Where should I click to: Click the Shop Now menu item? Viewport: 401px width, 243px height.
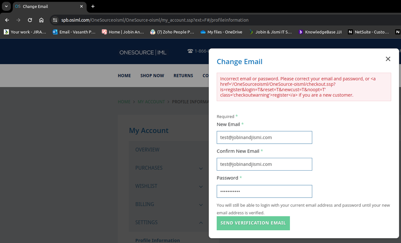(152, 75)
